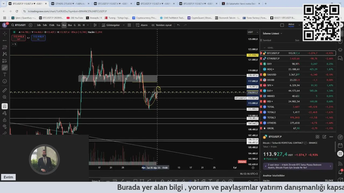This screenshot has width=344, height=193.
Task: Open the USDT currency dropdown on price axis
Action: pyautogui.click(x=253, y=32)
